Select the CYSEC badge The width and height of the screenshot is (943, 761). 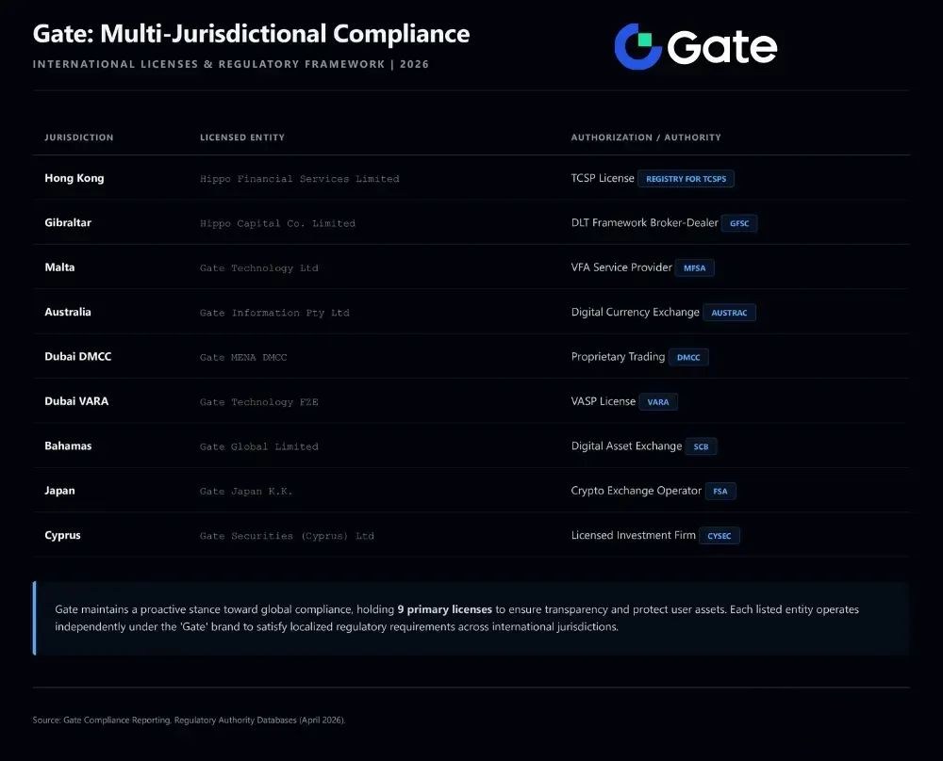[x=720, y=536]
